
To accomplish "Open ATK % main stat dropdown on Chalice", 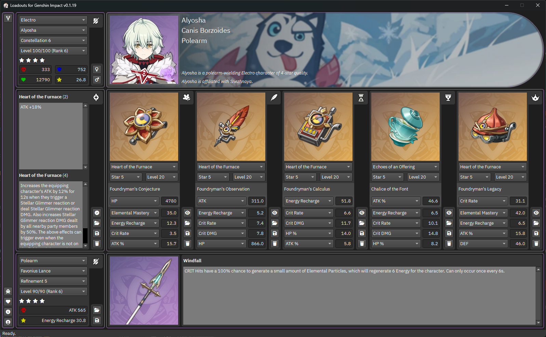I will point(396,201).
